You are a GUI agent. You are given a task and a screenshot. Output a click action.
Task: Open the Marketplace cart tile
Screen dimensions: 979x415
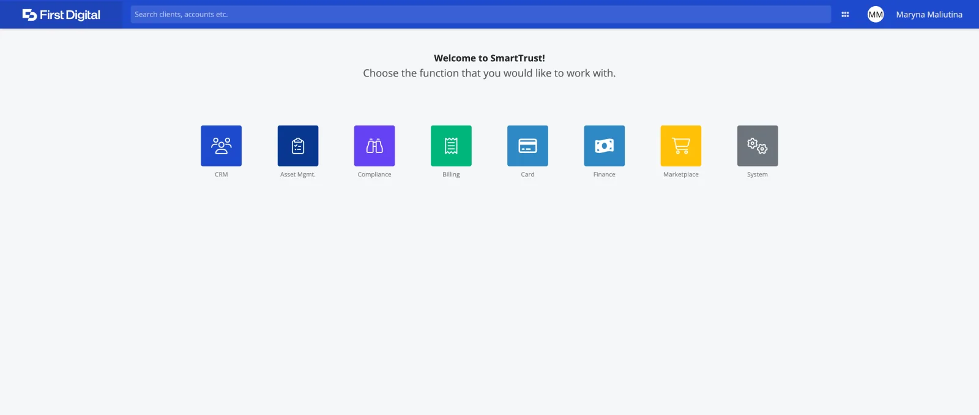click(681, 146)
